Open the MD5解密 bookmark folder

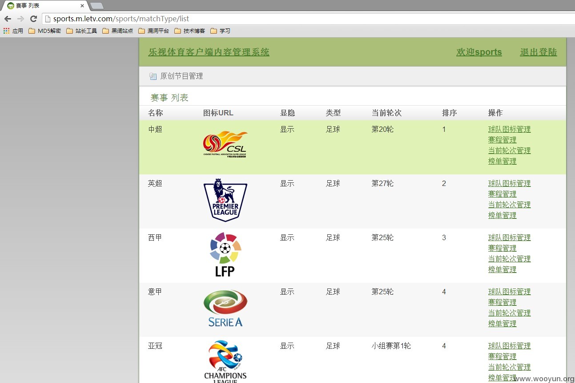click(x=44, y=31)
